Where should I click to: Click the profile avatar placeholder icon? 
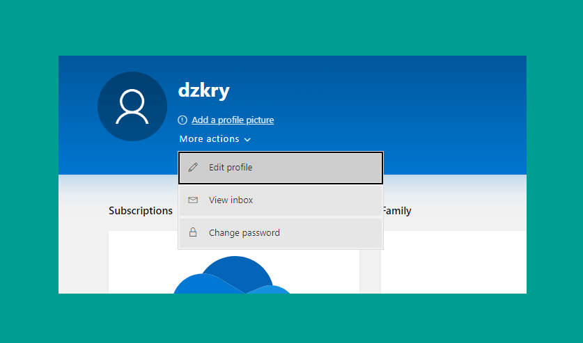[x=132, y=106]
